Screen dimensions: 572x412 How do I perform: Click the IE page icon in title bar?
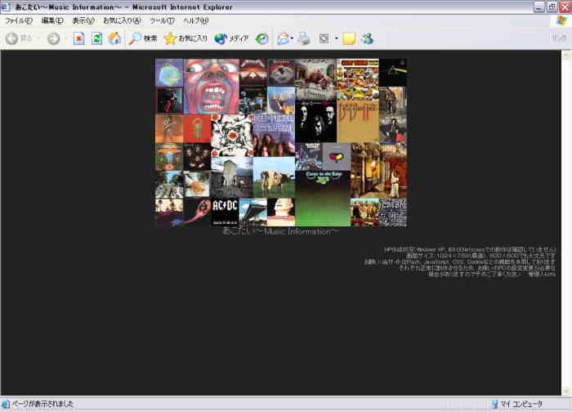[5, 7]
